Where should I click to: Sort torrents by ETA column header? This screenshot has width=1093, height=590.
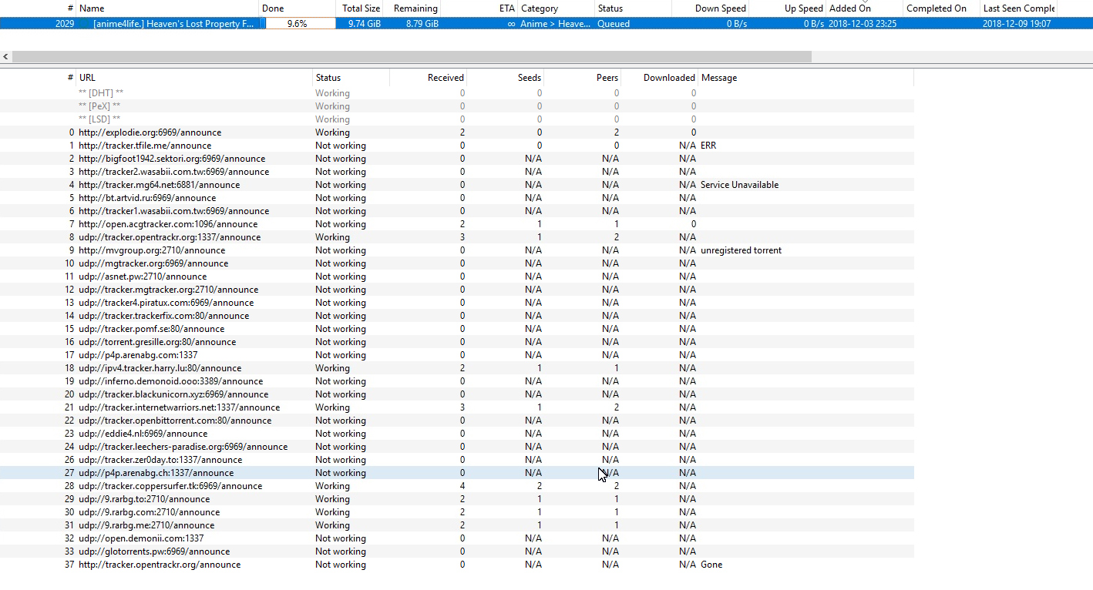[x=507, y=8]
